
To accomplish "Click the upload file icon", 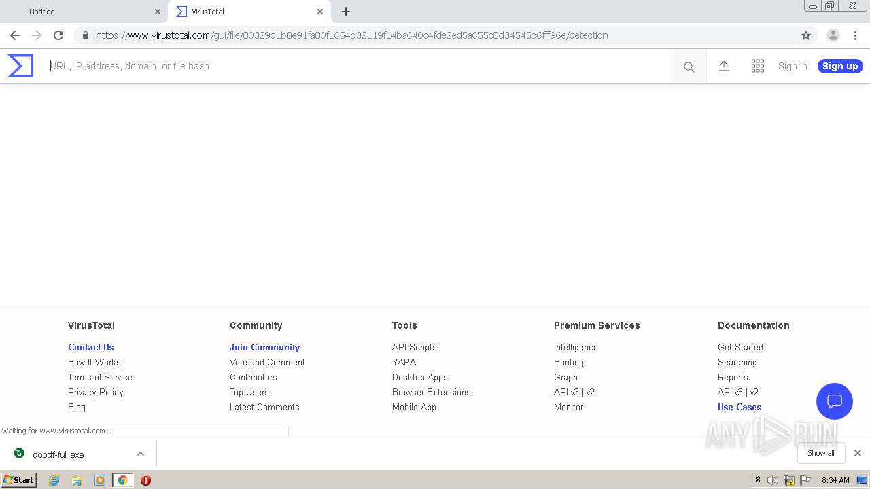I will (724, 66).
